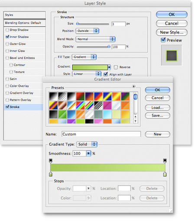Pick the black diagonal stripes preset
The height and width of the screenshot is (221, 195).
98,105
